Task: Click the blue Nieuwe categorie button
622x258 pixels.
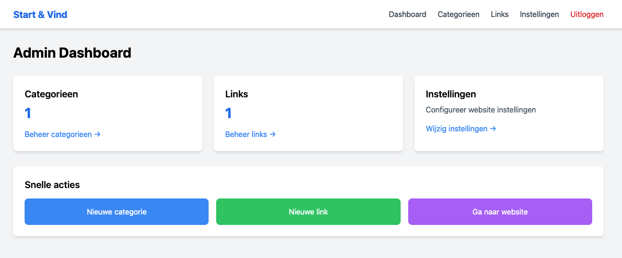Action: tap(116, 212)
